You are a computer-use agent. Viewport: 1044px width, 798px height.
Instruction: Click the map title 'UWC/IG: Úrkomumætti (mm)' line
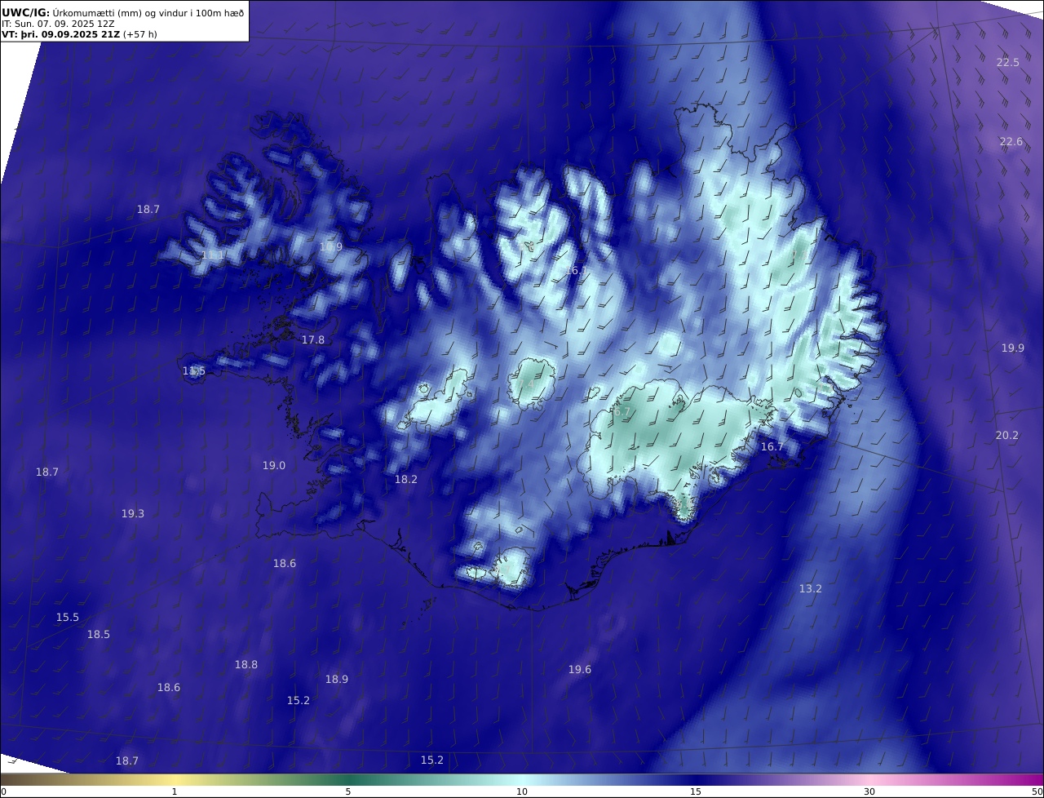pyautogui.click(x=122, y=12)
